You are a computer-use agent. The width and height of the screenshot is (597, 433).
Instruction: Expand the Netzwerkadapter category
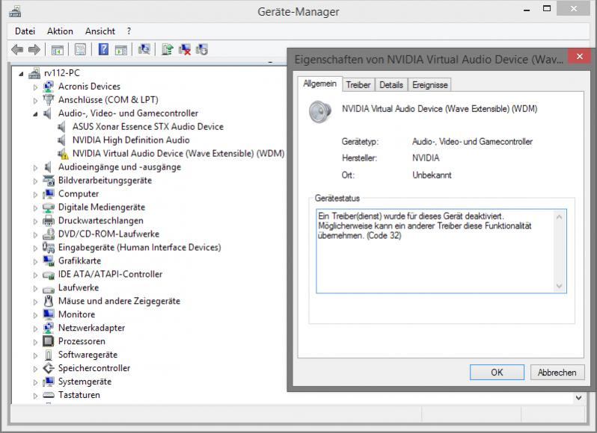click(x=35, y=328)
